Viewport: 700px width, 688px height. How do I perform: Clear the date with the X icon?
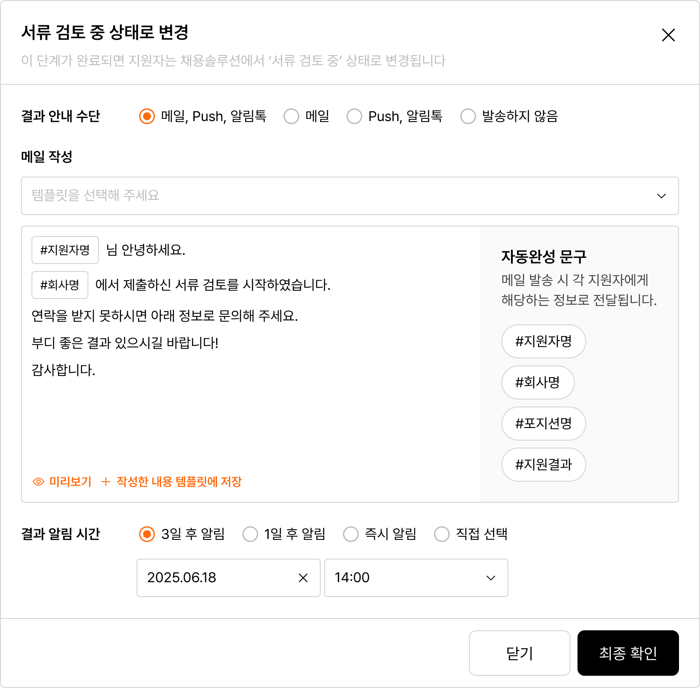[x=303, y=578]
